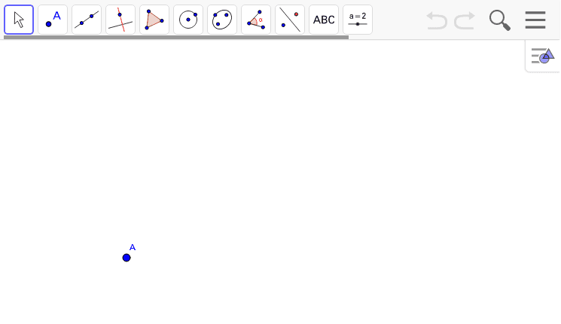Select Reflect about Line tool

click(290, 20)
